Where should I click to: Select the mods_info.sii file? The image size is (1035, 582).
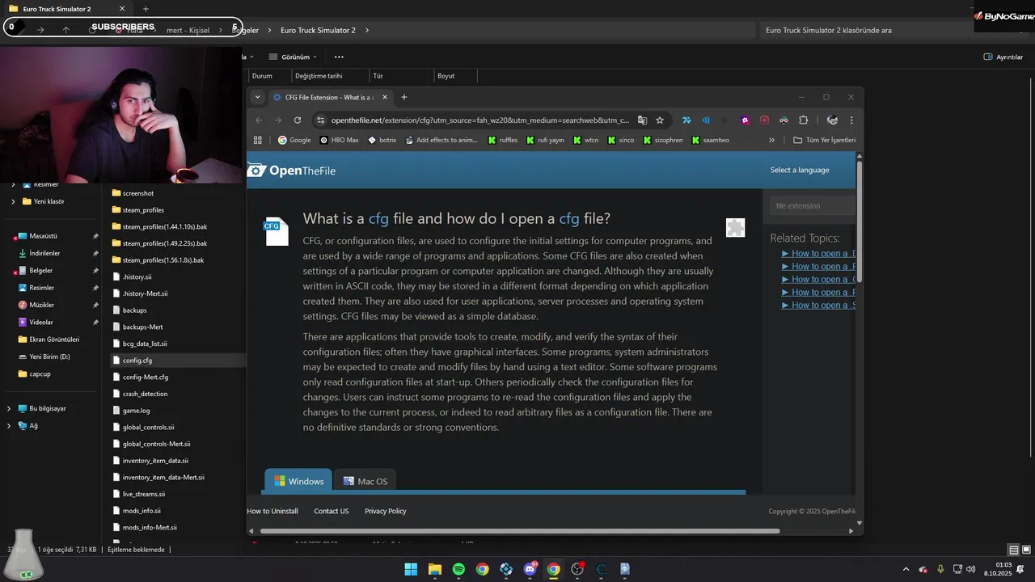pos(142,511)
